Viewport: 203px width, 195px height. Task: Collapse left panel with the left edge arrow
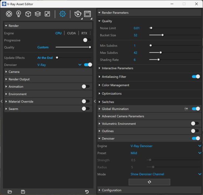(x=1, y=101)
